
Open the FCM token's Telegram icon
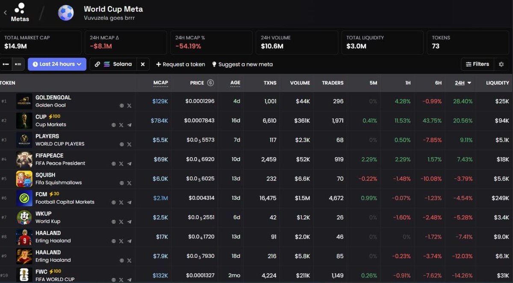tap(130, 202)
